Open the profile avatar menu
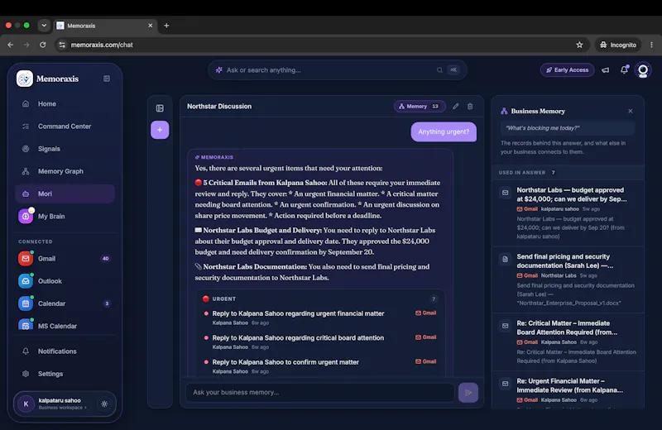 tap(643, 70)
